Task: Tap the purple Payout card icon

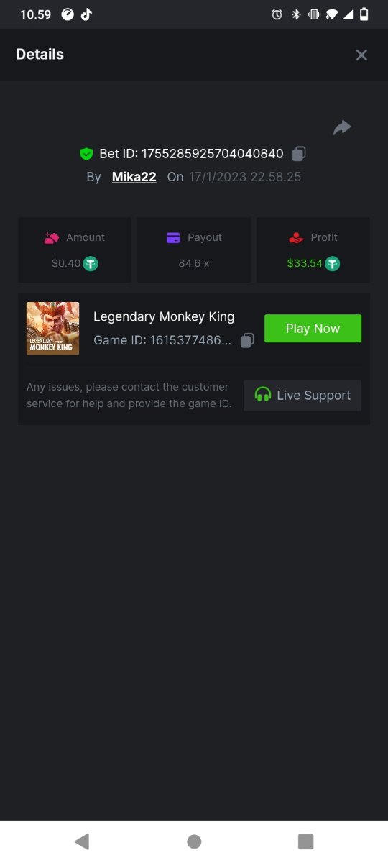Action: point(173,237)
